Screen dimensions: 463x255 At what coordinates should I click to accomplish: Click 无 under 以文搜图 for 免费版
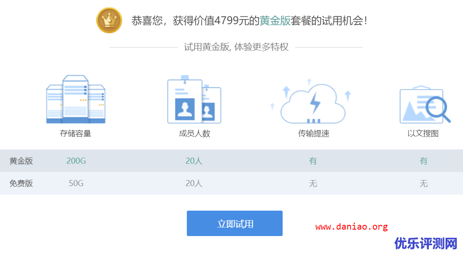(x=424, y=183)
